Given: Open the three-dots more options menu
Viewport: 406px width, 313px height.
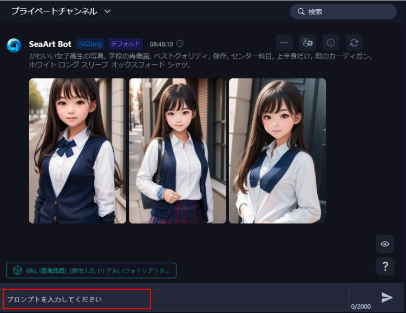Looking at the screenshot, I should [x=284, y=43].
